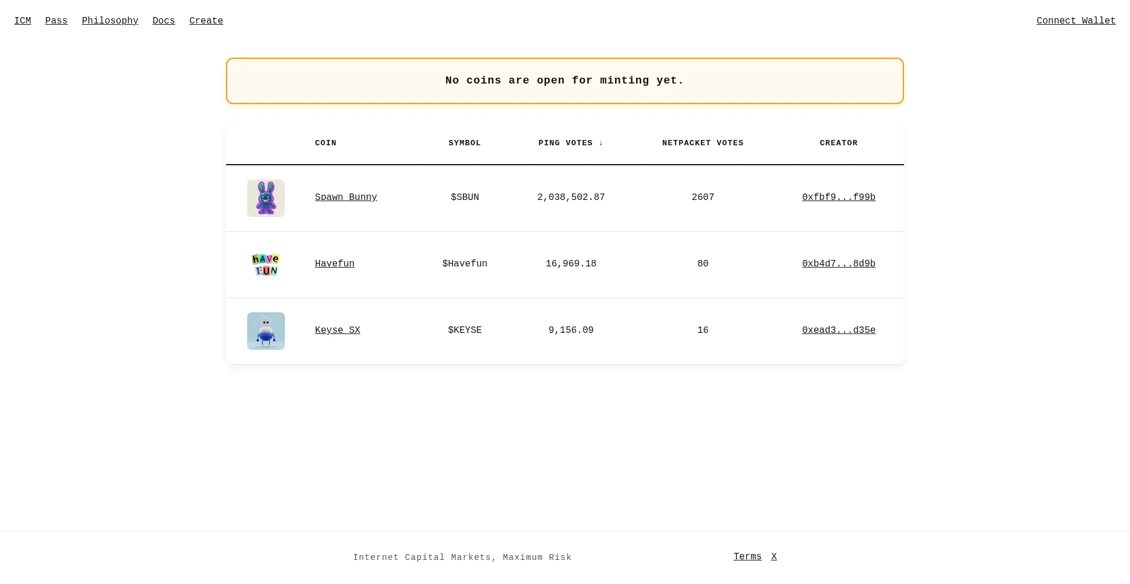Image resolution: width=1130 pixels, height=584 pixels.
Task: Click the Symbol column header
Action: pyautogui.click(x=464, y=143)
